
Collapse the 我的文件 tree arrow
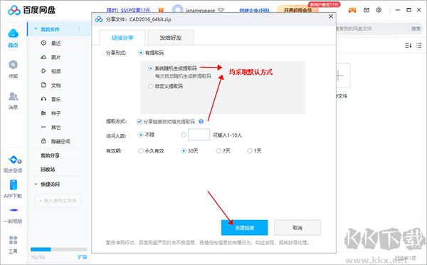coord(36,29)
